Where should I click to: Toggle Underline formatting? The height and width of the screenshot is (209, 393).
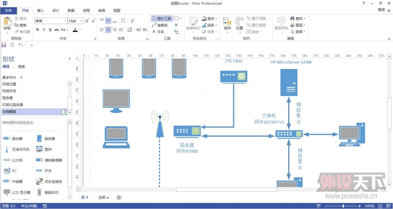[x=50, y=30]
